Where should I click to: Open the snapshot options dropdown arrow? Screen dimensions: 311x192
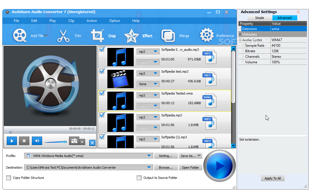(82, 142)
